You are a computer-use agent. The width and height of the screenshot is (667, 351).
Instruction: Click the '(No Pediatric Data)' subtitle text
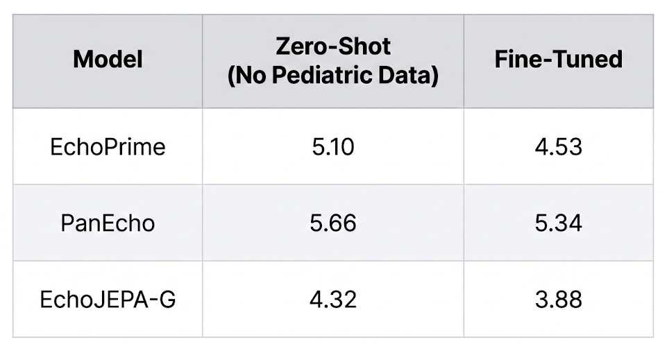tap(333, 76)
